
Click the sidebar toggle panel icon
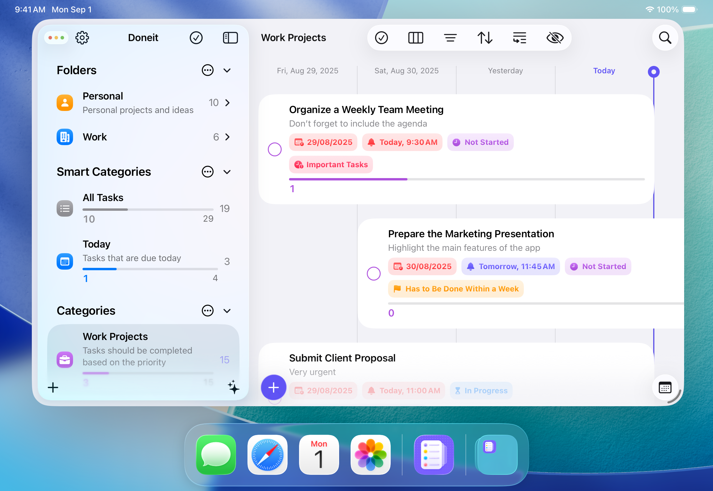click(230, 38)
